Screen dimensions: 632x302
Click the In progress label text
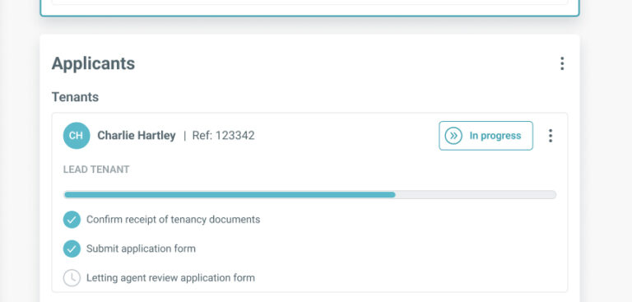pyautogui.click(x=495, y=136)
